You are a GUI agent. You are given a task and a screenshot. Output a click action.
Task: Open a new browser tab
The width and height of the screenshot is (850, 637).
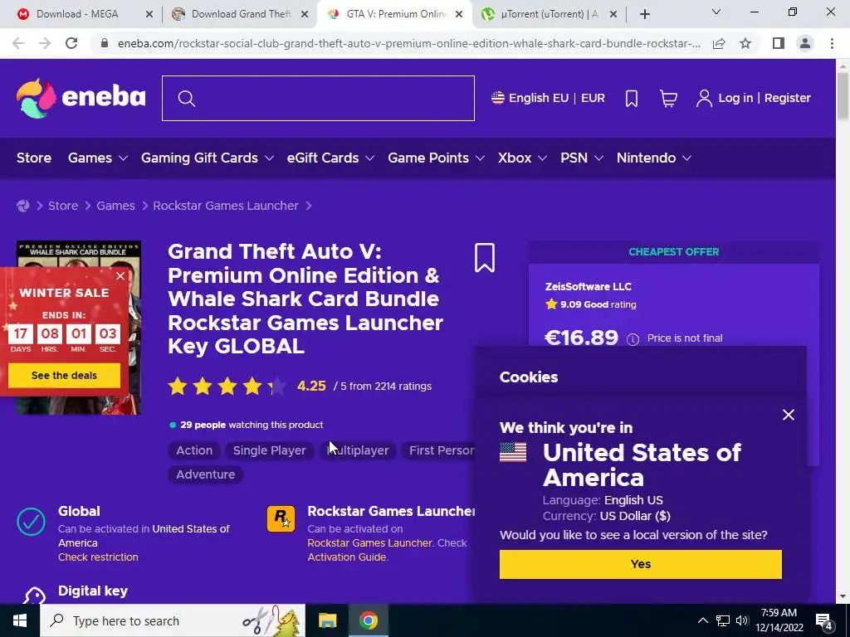click(644, 15)
